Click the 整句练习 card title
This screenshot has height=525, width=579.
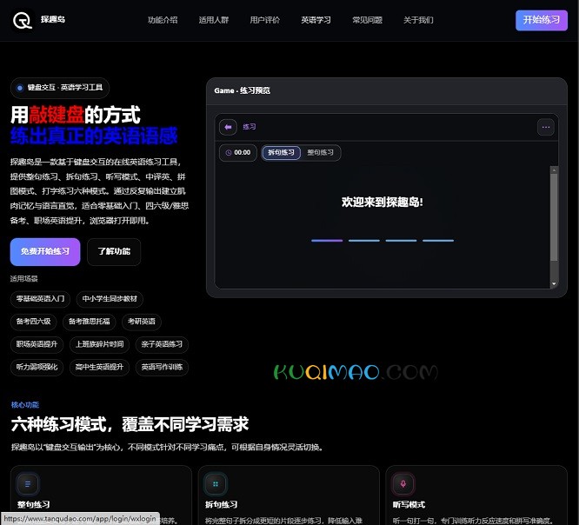pos(34,505)
